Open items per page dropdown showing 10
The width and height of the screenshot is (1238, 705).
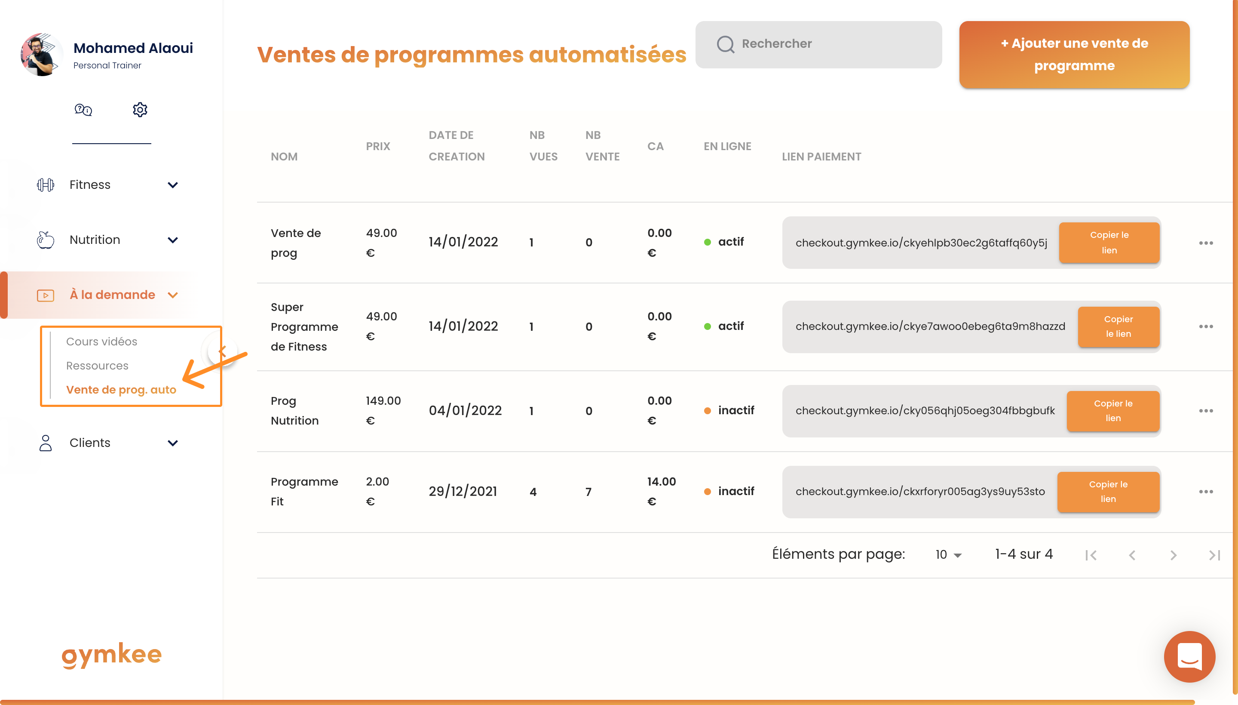point(948,554)
